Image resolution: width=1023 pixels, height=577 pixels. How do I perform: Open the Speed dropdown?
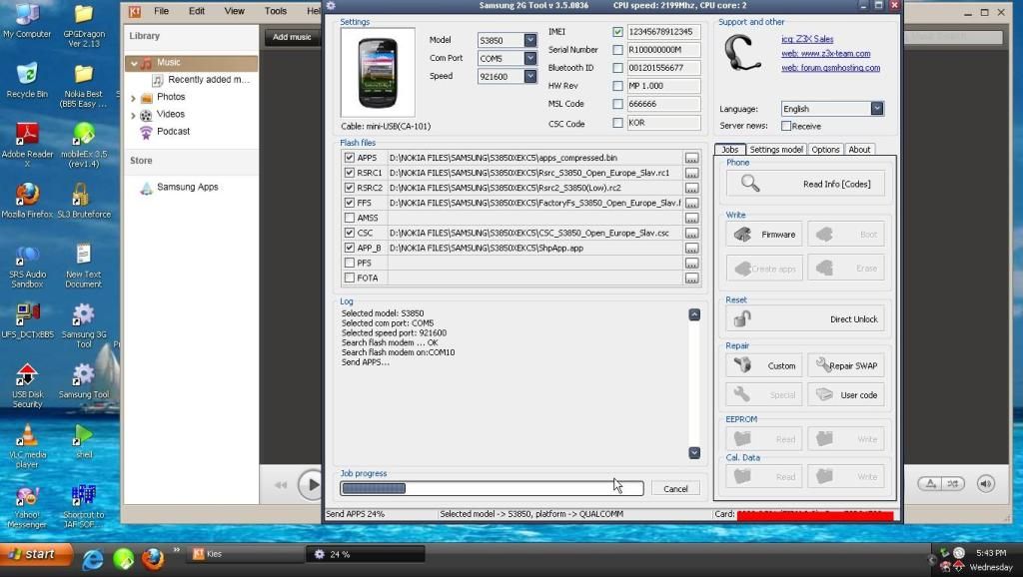click(530, 76)
